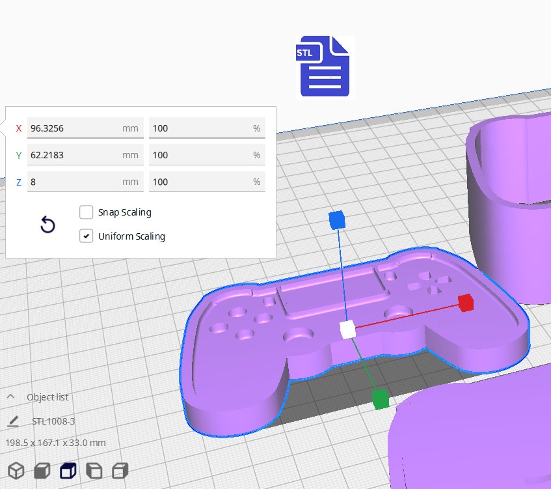Select the highlighted top view cube icon
Viewport: 551px width, 489px height.
click(x=68, y=470)
